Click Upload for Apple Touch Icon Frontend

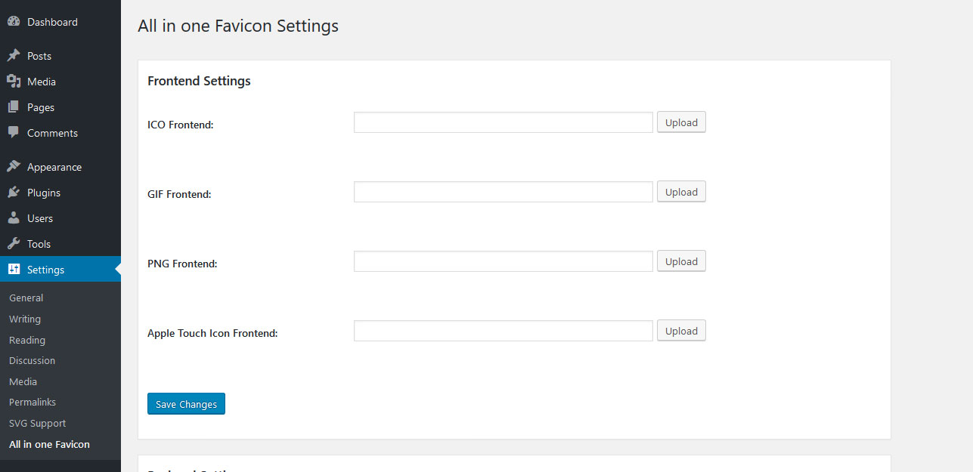point(681,331)
